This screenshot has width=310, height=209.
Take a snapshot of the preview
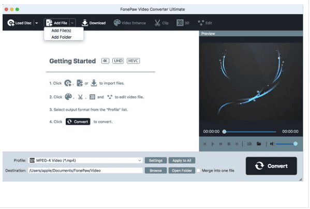[249, 144]
